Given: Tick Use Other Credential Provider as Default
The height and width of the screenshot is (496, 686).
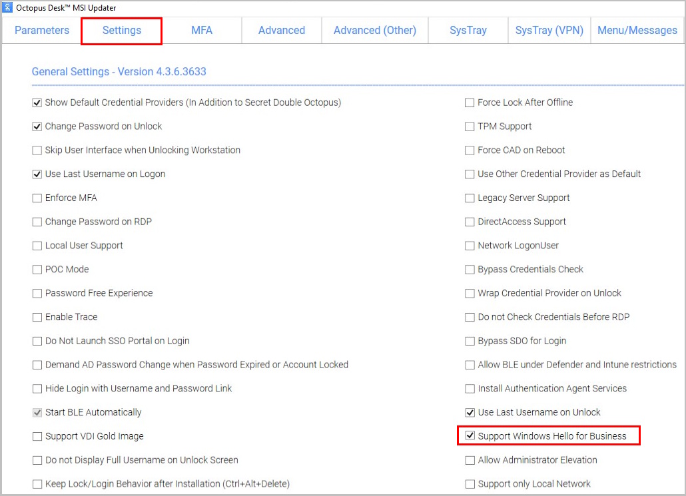Looking at the screenshot, I should click(x=470, y=174).
